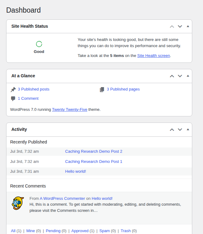Click the green Good health circle icon
Screen dimensions: 203x234
coord(39,44)
